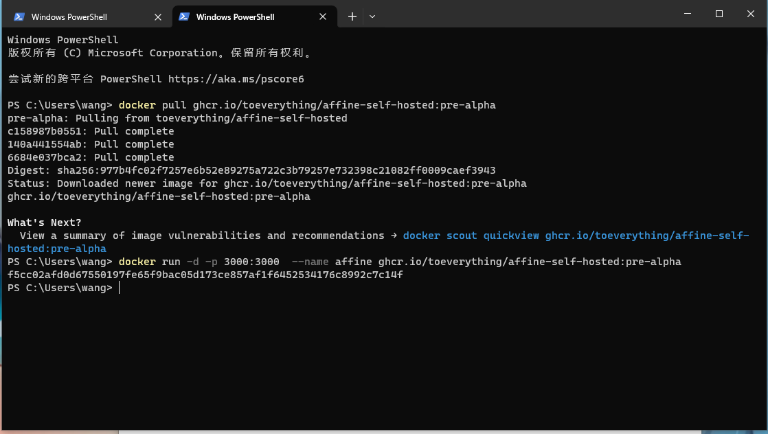
Task: Open the https://aka.ms/pscore6 link
Action: [x=236, y=79]
